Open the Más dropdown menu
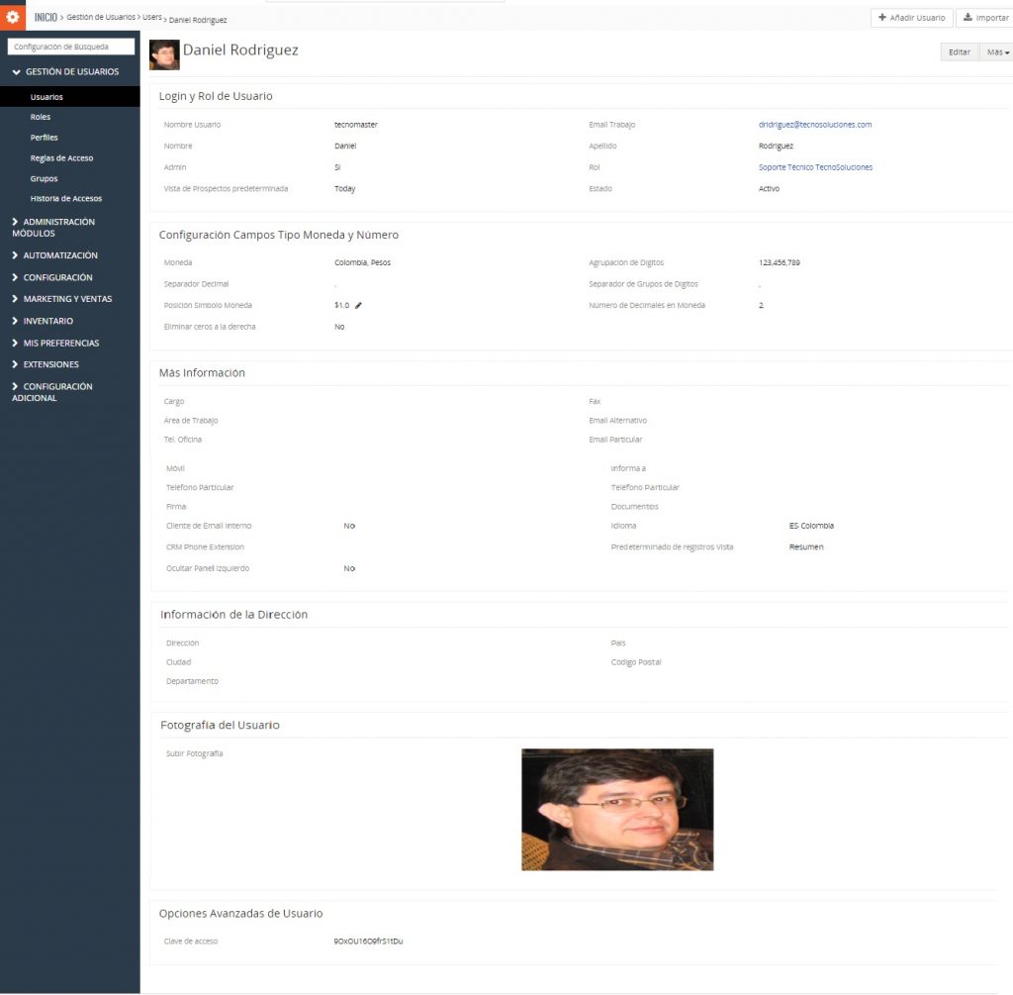The width and height of the screenshot is (1013, 995). pos(997,52)
